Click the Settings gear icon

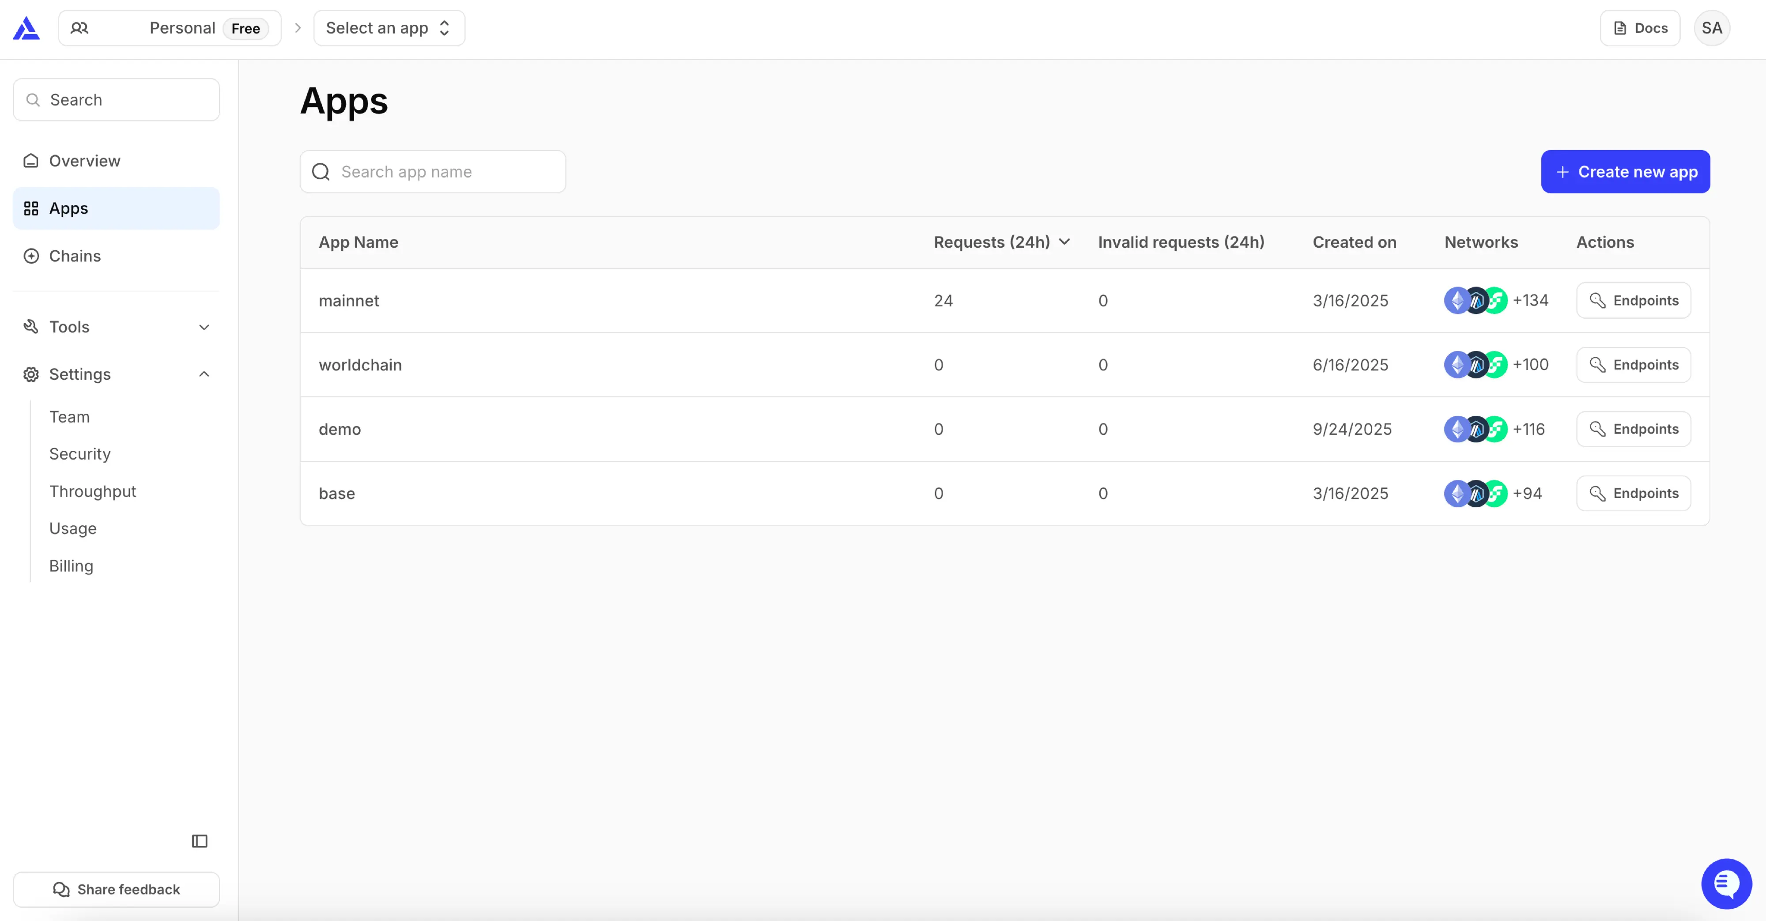coord(31,374)
